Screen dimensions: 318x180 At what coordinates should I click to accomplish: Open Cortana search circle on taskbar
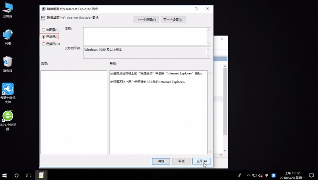[16, 175]
